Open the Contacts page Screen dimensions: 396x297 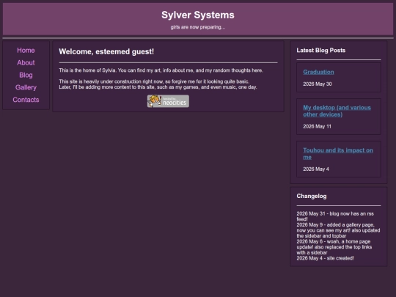point(26,100)
